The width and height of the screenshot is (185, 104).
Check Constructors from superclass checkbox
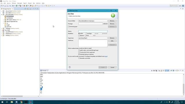79,52
